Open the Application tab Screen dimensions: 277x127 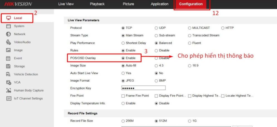(160, 4)
